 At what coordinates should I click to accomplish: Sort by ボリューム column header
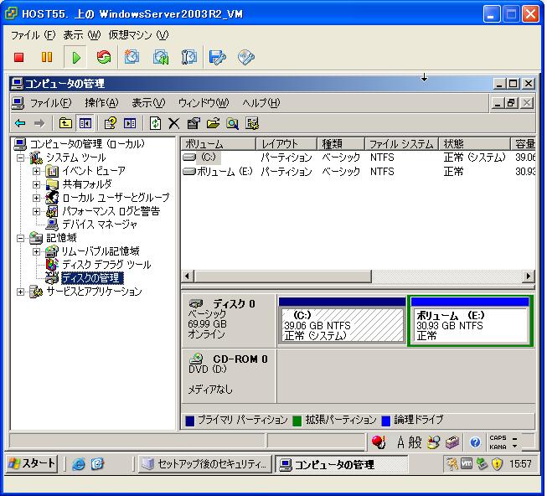point(219,144)
